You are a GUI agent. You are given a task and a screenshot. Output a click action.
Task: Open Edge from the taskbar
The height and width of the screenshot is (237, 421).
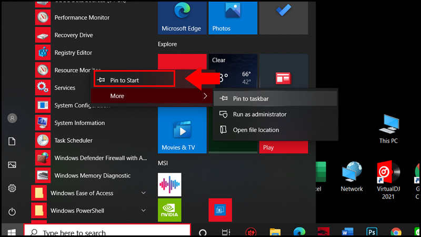tap(299, 232)
